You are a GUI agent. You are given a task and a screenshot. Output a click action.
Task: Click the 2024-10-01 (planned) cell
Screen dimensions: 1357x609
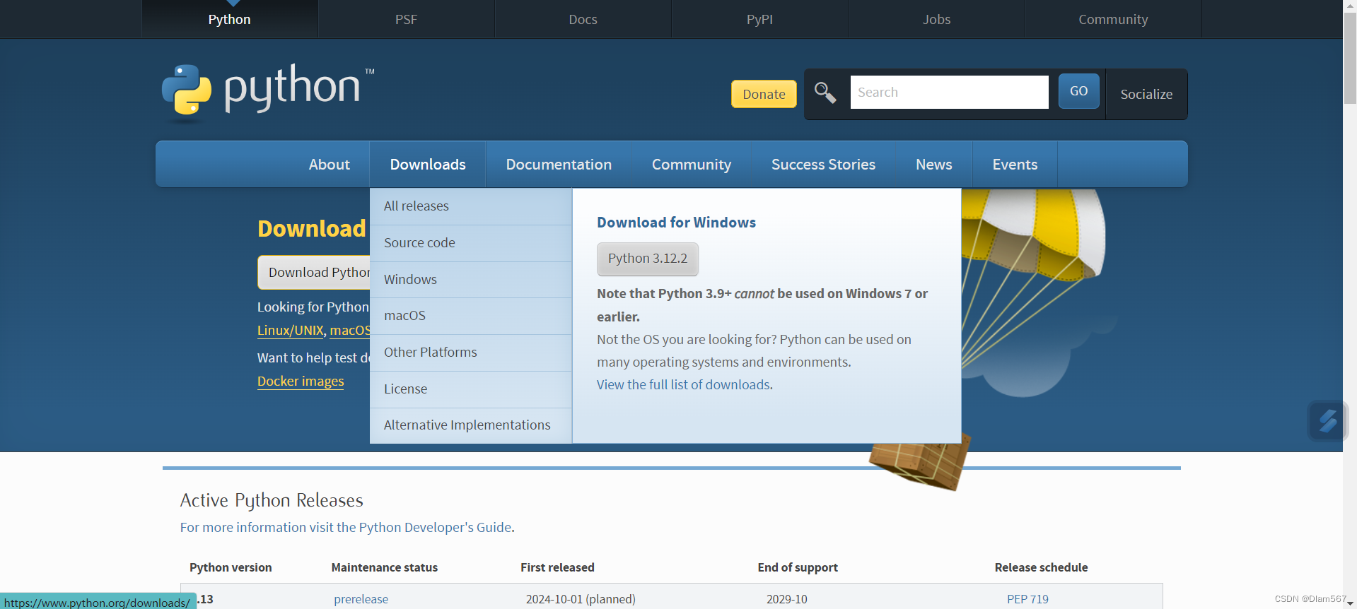pos(581,599)
